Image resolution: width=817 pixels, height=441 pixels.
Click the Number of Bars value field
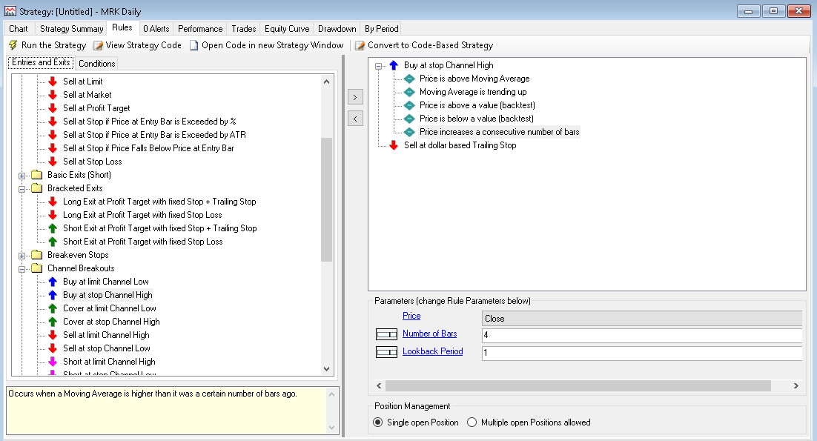click(641, 336)
